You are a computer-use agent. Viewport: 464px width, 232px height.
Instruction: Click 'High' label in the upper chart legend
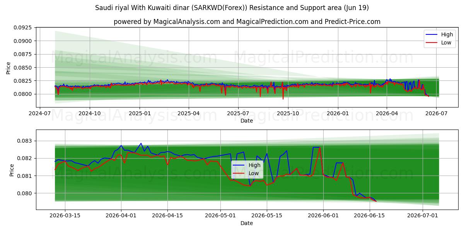447,34
